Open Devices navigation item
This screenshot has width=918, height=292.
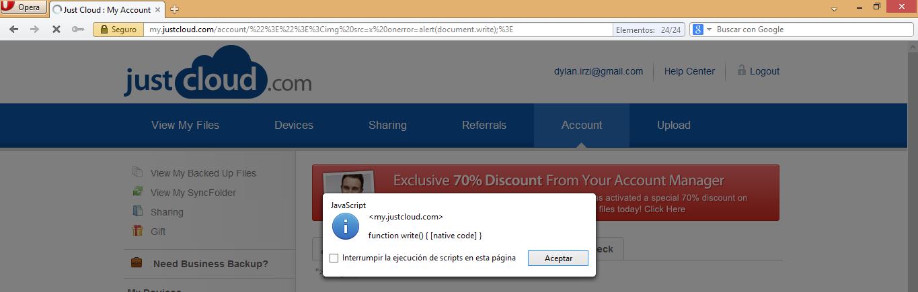tap(294, 125)
